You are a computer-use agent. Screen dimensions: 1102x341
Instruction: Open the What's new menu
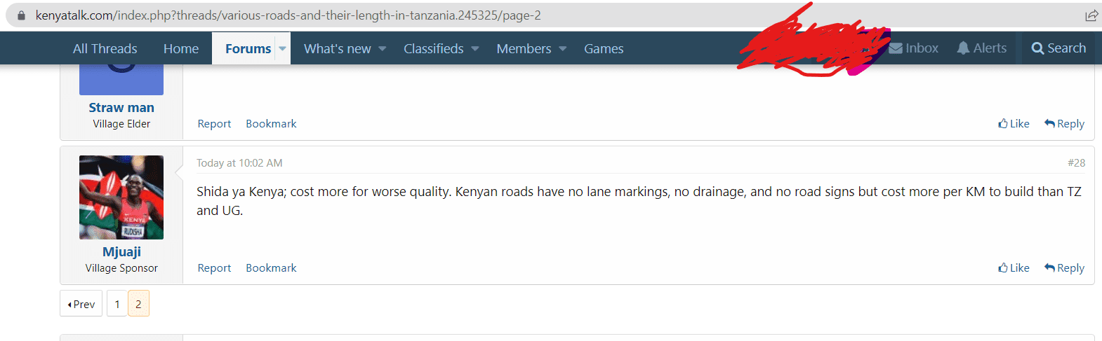coord(338,49)
